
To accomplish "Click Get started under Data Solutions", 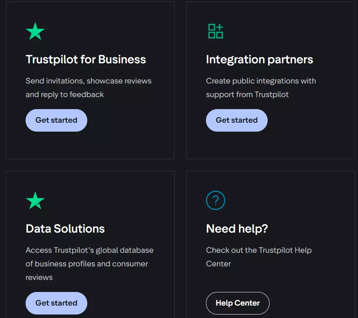I will [x=56, y=303].
